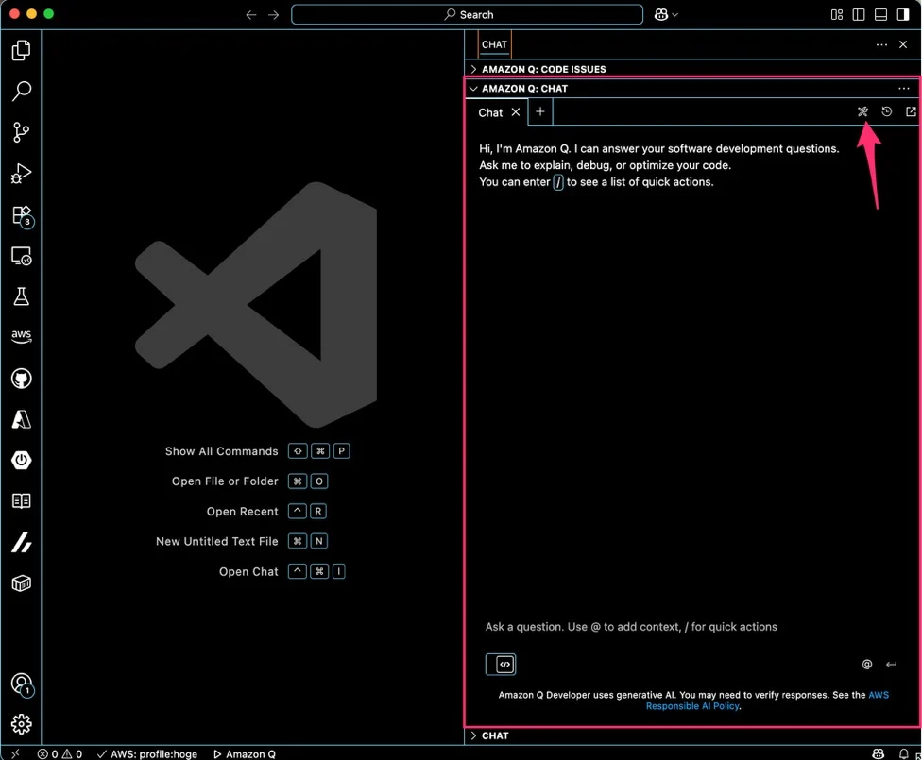
Task: Open the Remote Explorer view
Action: tap(21, 256)
